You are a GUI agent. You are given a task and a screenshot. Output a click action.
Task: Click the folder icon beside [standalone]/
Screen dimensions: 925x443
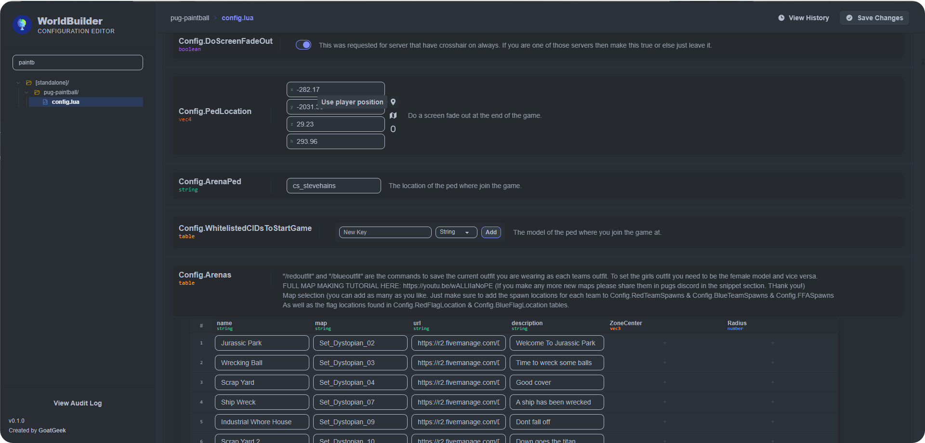[x=29, y=82]
